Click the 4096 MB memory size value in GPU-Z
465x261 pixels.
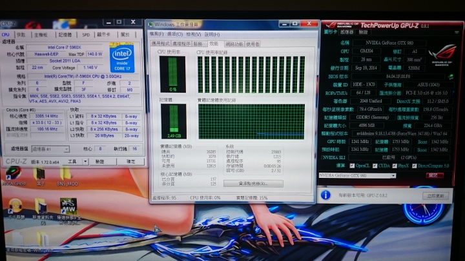[366, 126]
